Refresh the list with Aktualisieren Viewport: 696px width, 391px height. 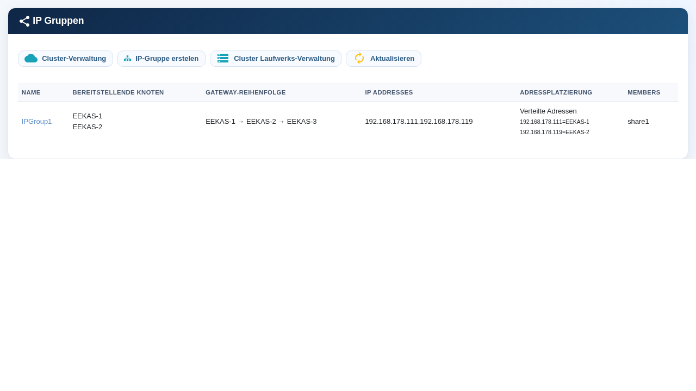[x=383, y=59]
